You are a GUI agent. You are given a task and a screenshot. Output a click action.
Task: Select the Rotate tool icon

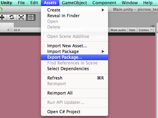coord(12,17)
